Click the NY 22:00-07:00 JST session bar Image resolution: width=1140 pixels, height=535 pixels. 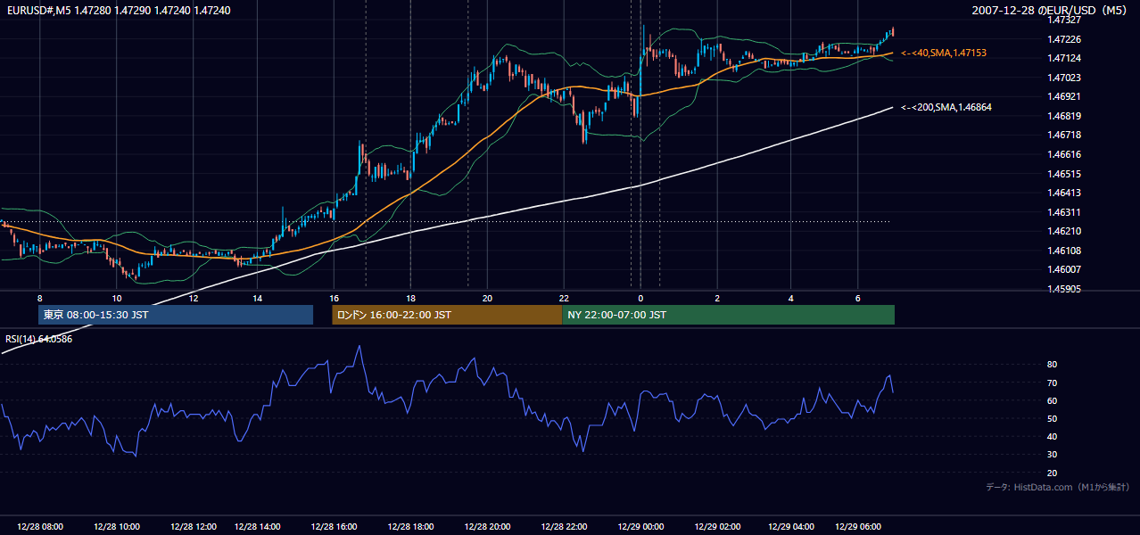point(728,315)
